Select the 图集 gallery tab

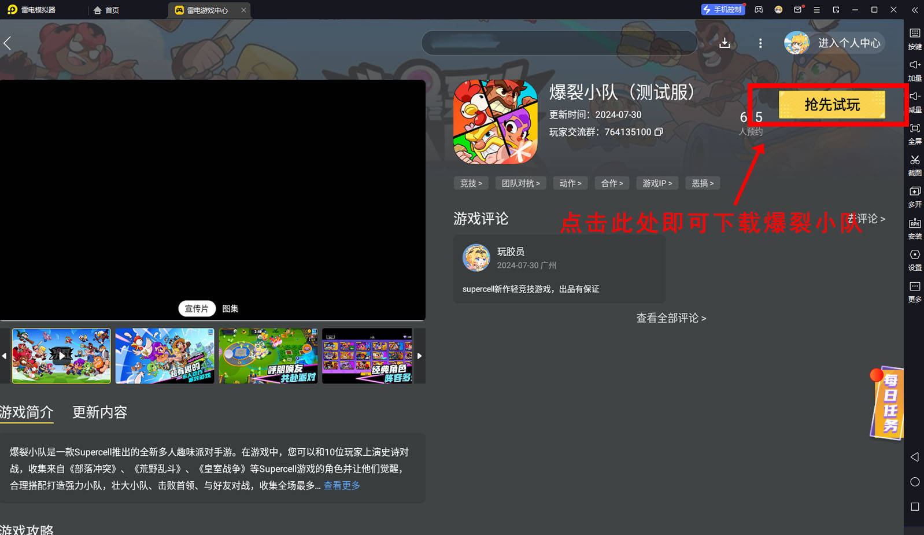pos(230,309)
